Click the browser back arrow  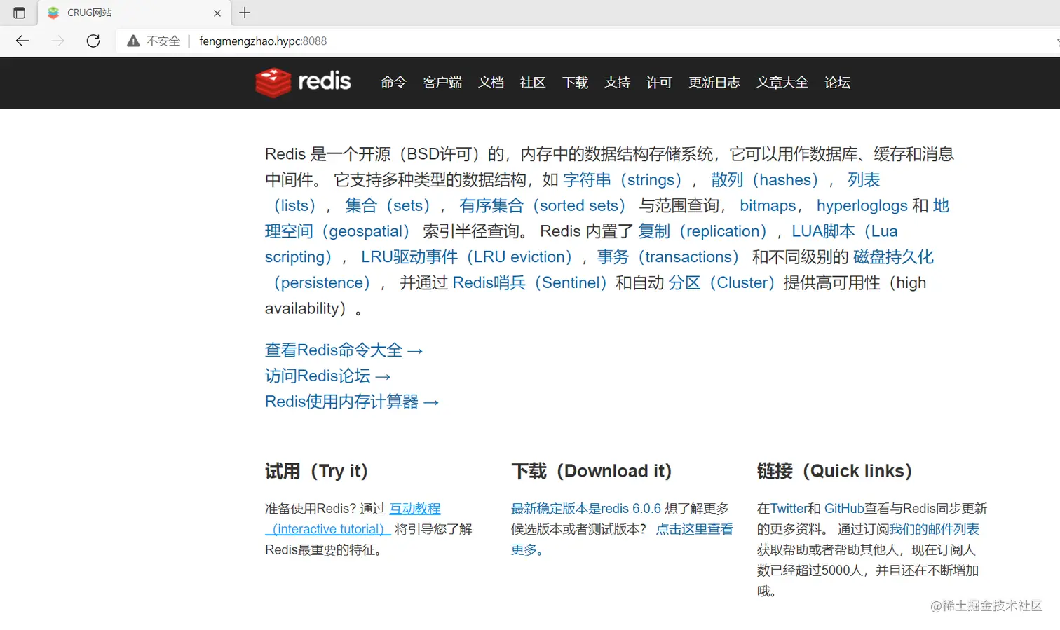coord(22,41)
